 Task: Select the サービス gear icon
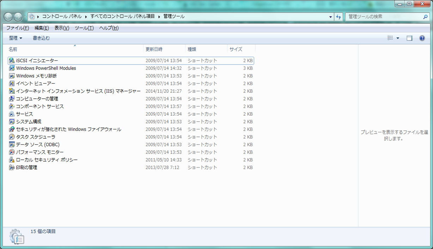(12, 114)
